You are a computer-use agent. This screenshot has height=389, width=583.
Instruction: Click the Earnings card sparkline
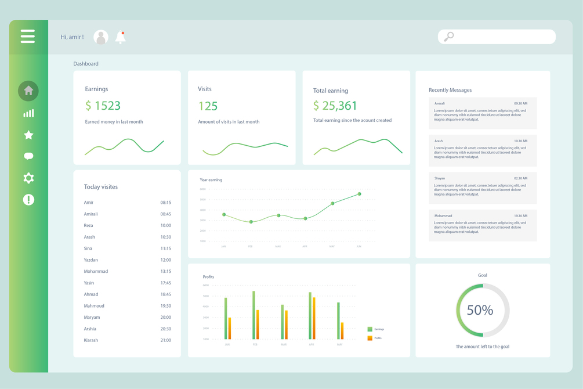coord(124,147)
